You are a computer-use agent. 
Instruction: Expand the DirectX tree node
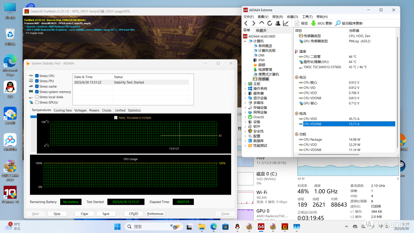[245, 117]
